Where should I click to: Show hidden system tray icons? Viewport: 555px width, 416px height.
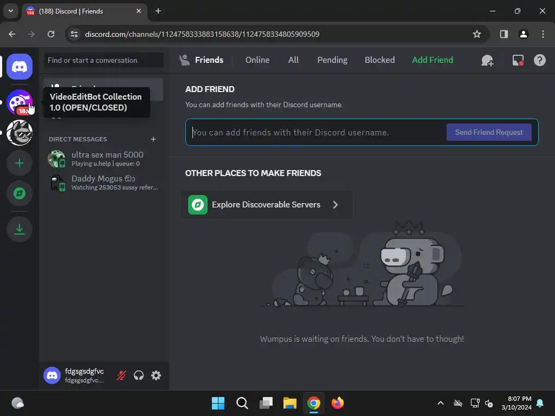[441, 403]
